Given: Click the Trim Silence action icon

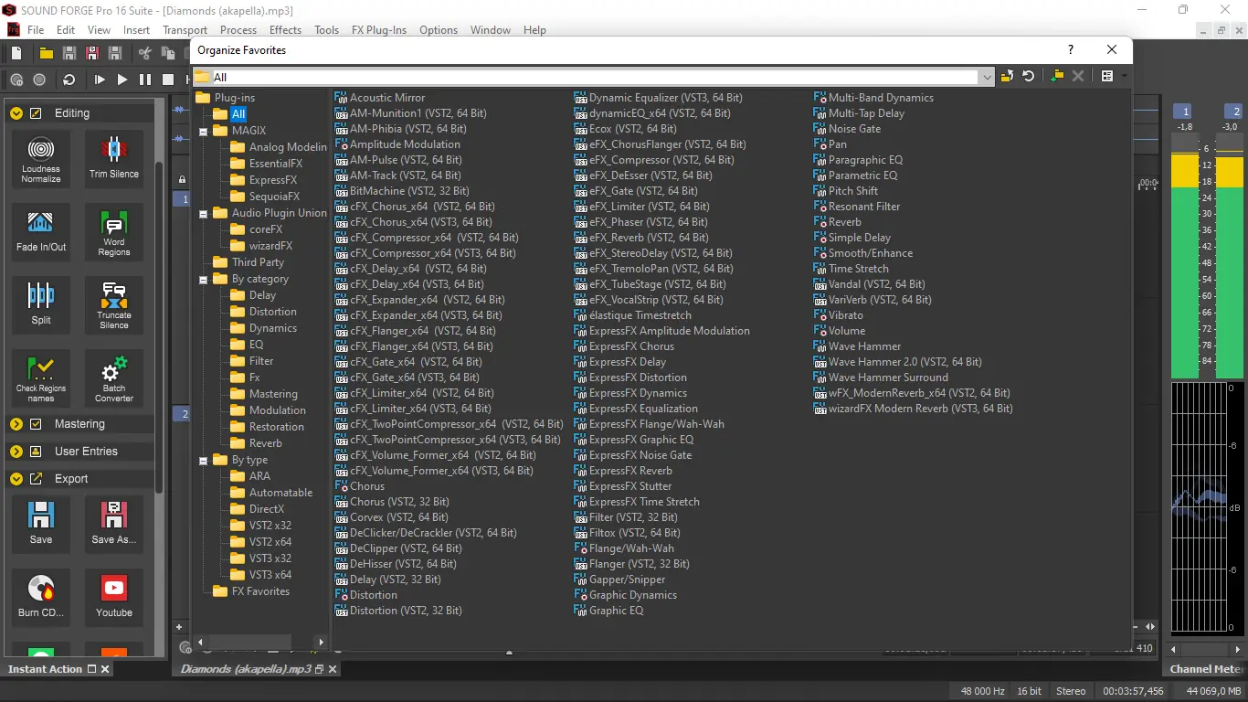Looking at the screenshot, I should tap(114, 159).
